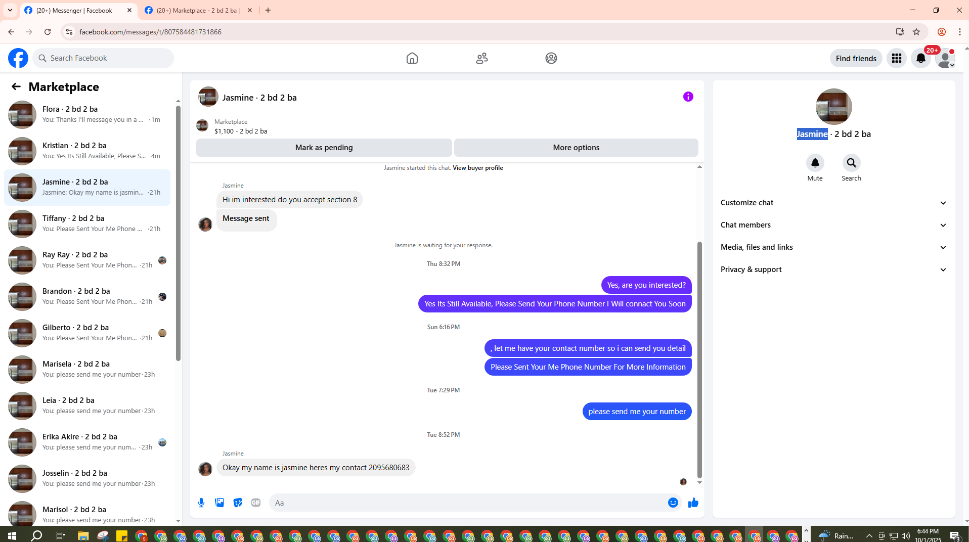Expand Privacy & support section
This screenshot has width=969, height=542.
coord(834,269)
